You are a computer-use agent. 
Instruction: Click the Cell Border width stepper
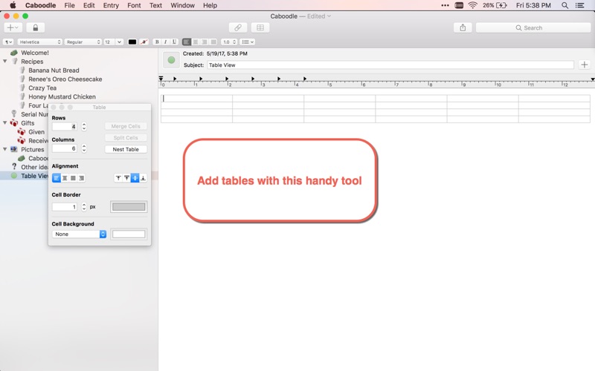point(84,207)
